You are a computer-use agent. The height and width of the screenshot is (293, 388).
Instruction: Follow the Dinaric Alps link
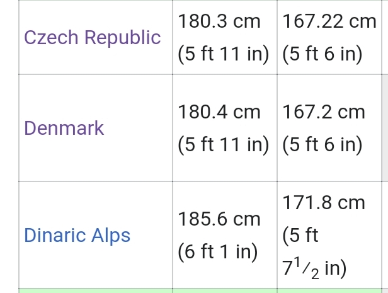[77, 236]
